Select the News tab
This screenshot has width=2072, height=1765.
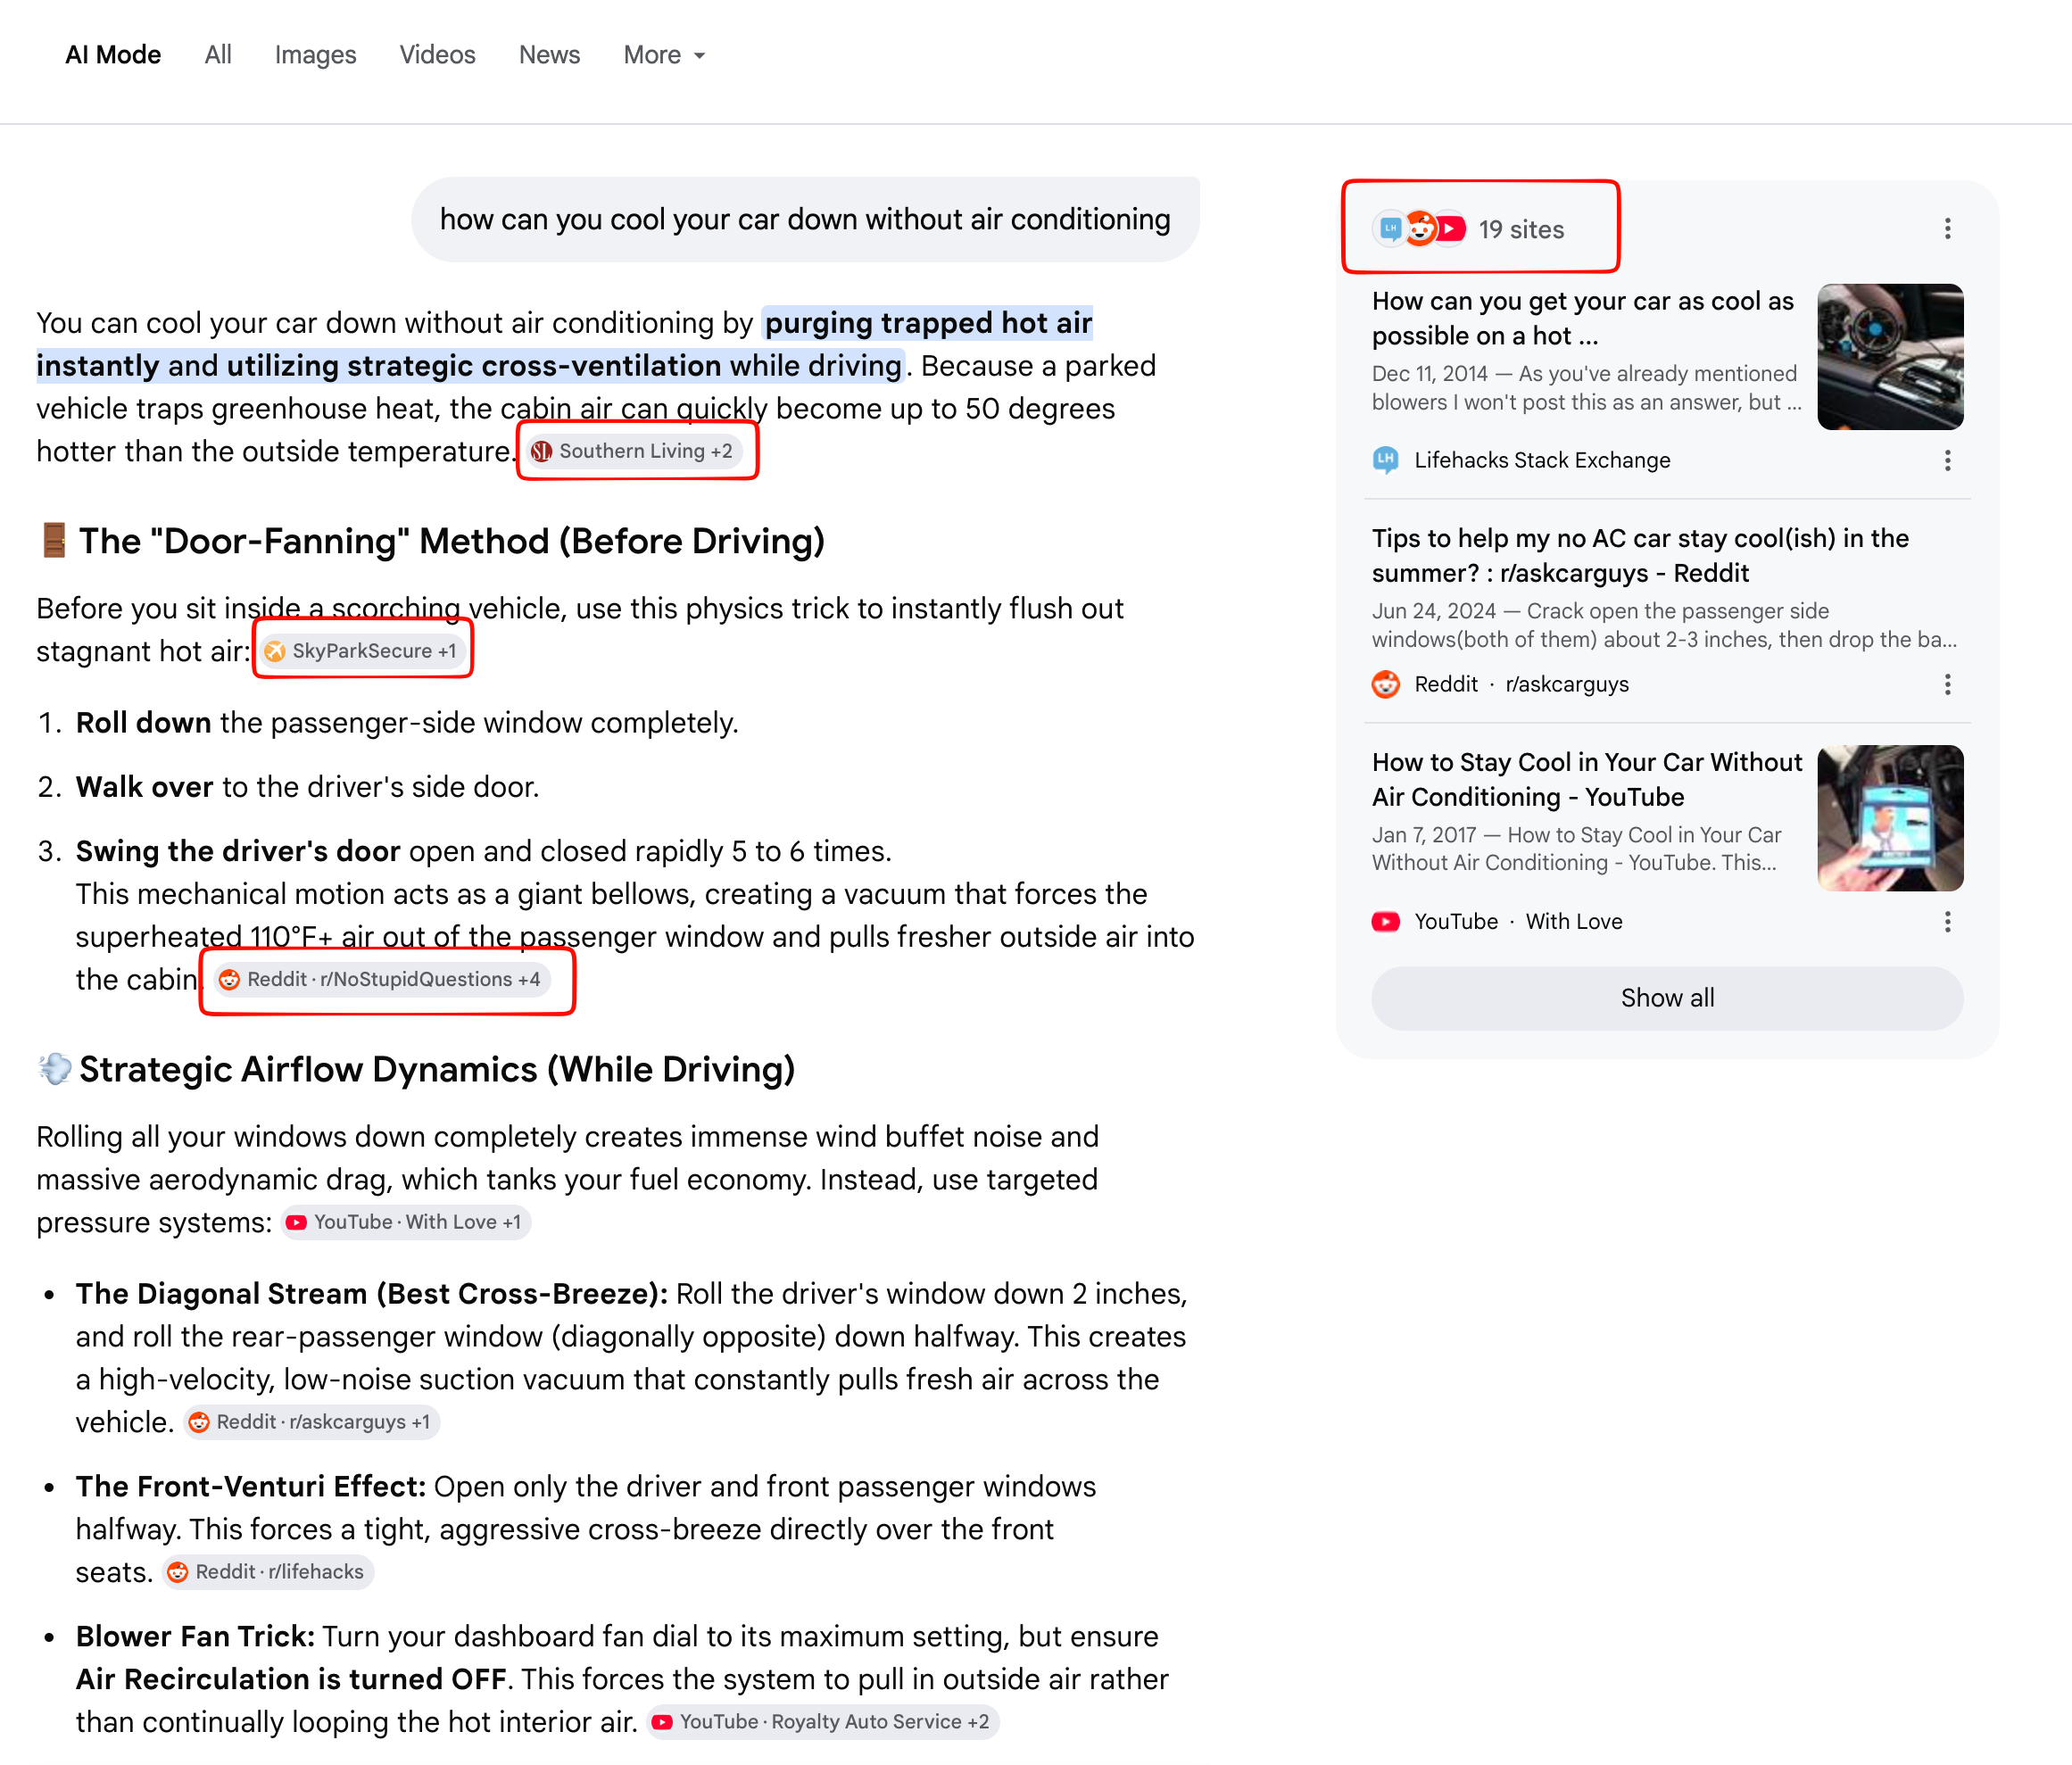click(549, 55)
